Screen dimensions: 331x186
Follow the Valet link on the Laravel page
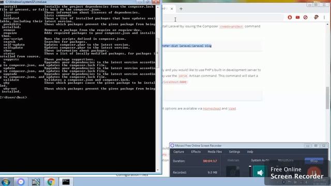(x=232, y=109)
